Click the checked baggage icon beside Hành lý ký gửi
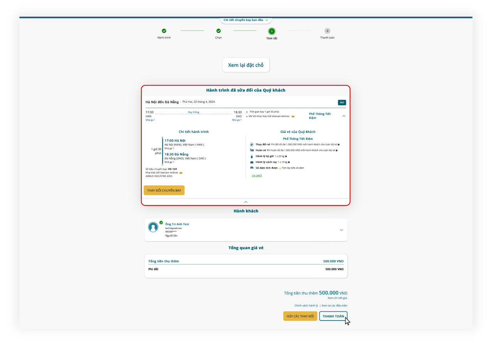The width and height of the screenshot is (492, 343). [x=251, y=156]
